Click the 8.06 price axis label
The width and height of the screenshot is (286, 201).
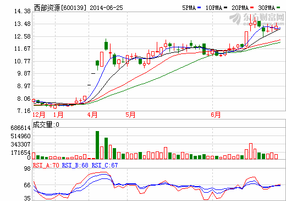pyautogui.click(x=24, y=99)
